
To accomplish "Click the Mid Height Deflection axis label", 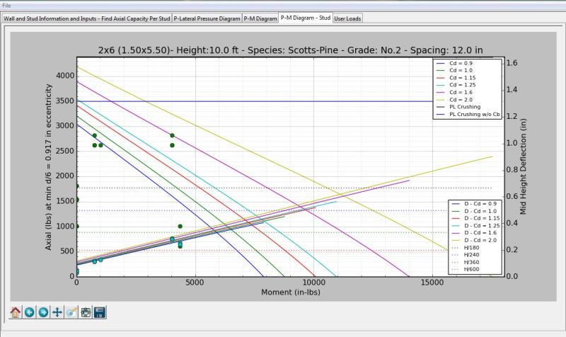I will click(x=523, y=166).
